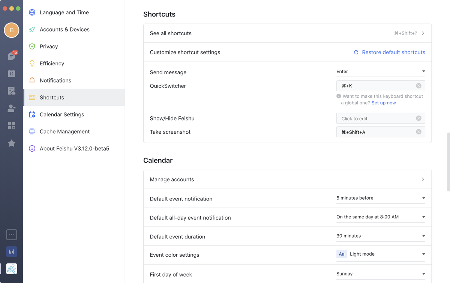The height and width of the screenshot is (283, 450).
Task: Go to Calendar Settings
Action: click(74, 114)
